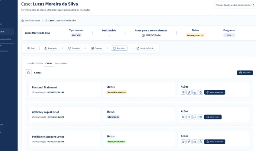View the Attorney Legeal Brief with eye icon
The image size is (256, 151).
click(183, 117)
